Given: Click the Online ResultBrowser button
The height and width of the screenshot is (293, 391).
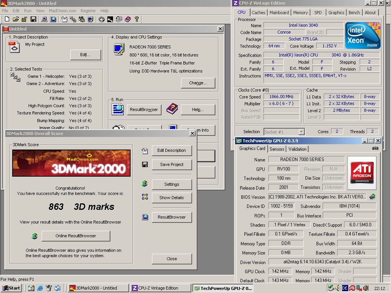Looking at the screenshot, I should coord(76,236).
